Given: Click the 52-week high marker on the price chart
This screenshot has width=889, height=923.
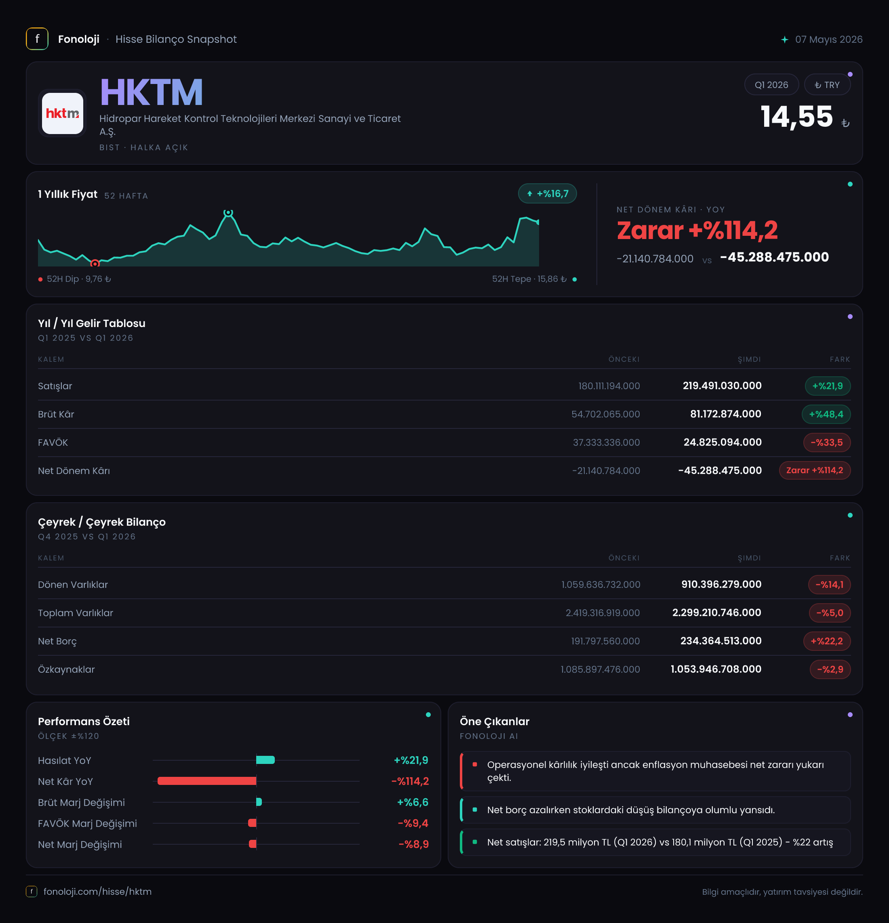Looking at the screenshot, I should (228, 213).
